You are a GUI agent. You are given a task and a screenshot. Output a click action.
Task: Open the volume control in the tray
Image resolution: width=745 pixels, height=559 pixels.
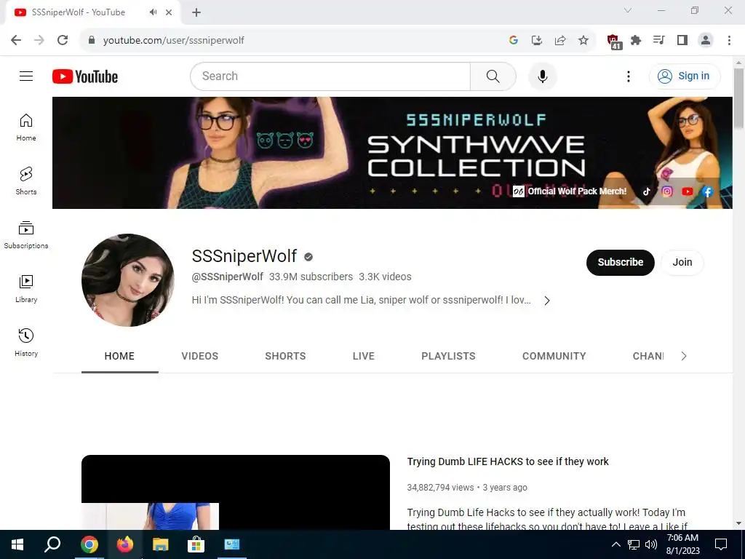pyautogui.click(x=651, y=544)
